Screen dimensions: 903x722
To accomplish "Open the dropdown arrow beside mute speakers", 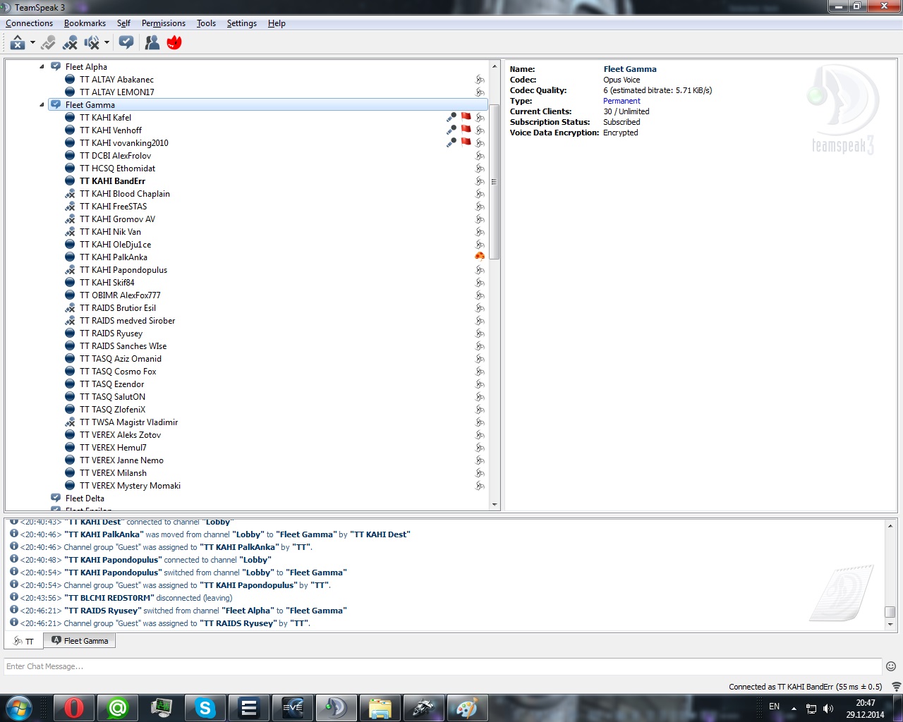I will [x=107, y=43].
